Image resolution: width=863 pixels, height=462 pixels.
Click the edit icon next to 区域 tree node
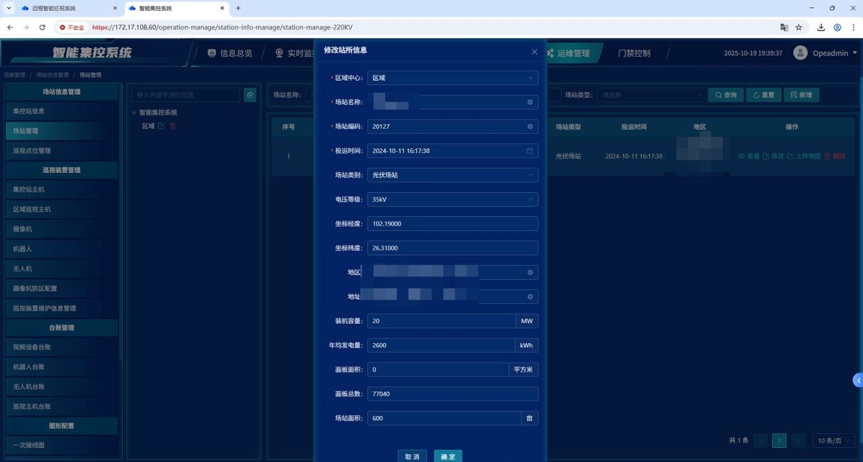(x=161, y=126)
